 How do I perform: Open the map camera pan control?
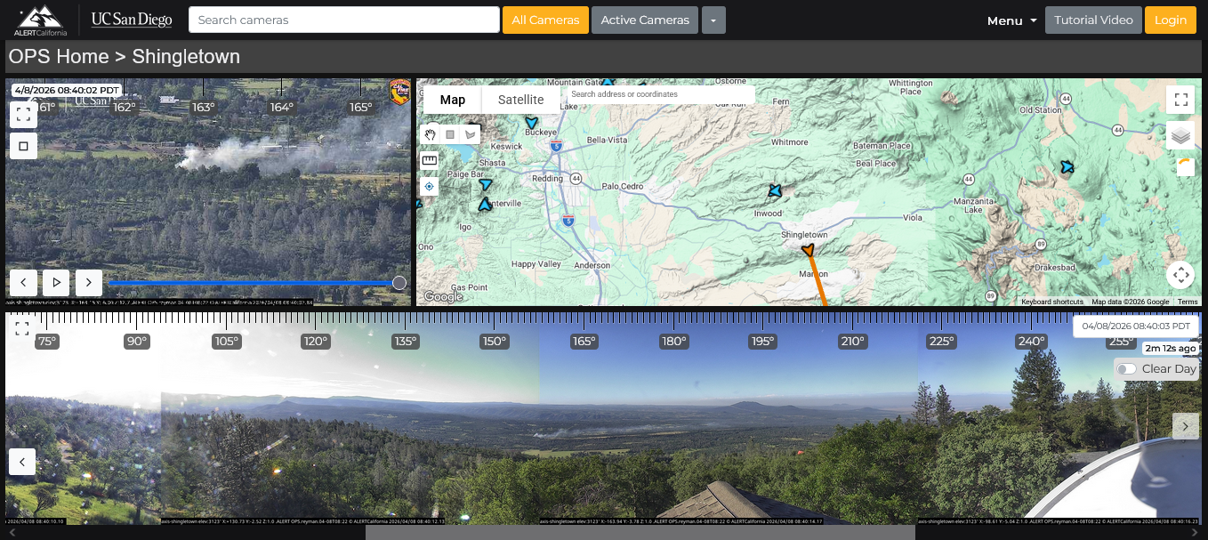coord(1180,275)
